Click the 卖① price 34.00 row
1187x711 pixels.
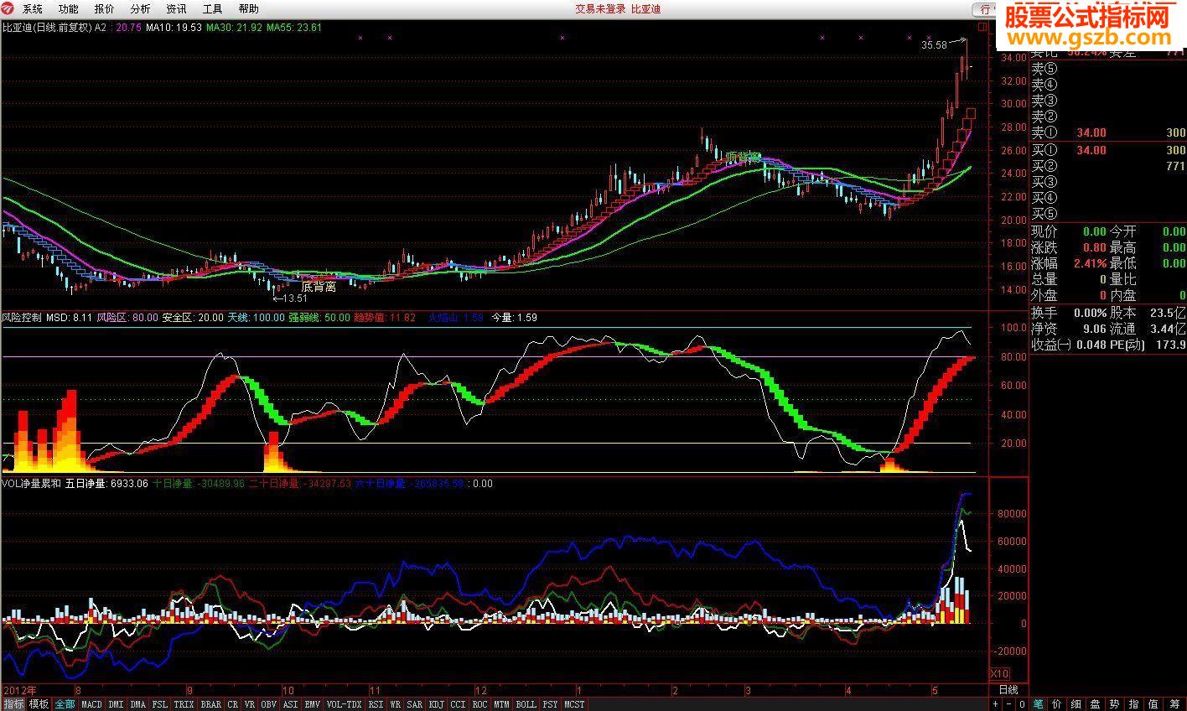click(1108, 132)
